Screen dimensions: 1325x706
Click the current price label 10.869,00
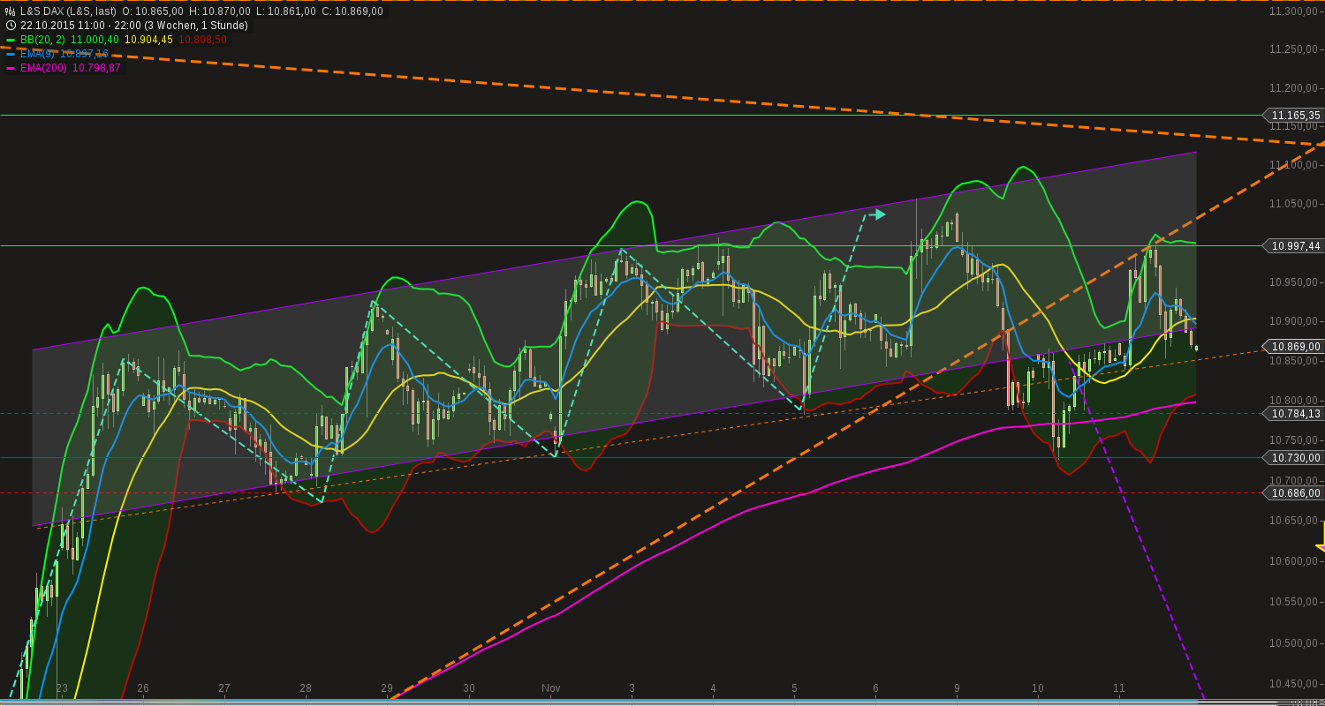pyautogui.click(x=1296, y=347)
